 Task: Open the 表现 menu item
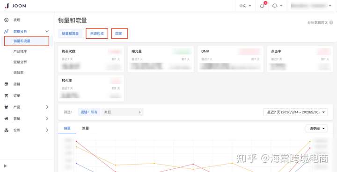coord(17,20)
